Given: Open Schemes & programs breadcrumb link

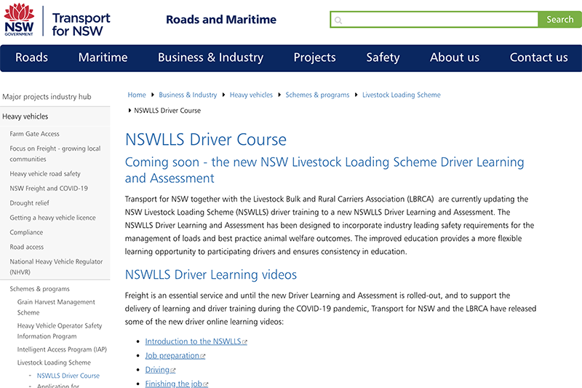Looking at the screenshot, I should [x=317, y=95].
